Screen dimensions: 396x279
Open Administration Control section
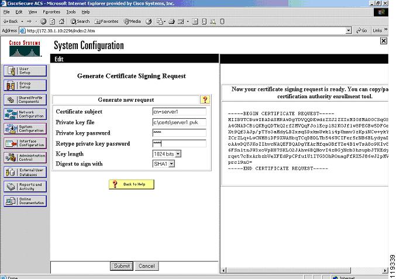tap(25, 157)
